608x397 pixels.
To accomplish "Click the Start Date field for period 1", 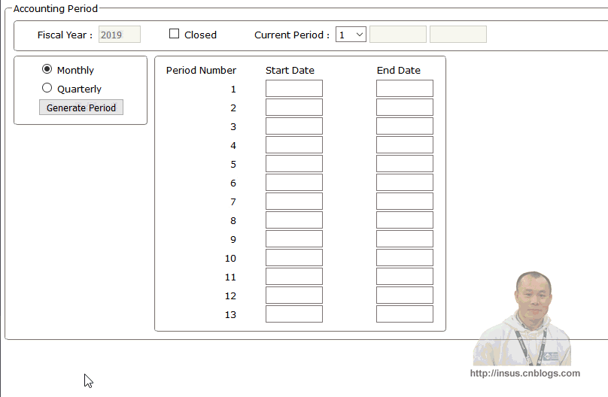I will click(x=293, y=89).
